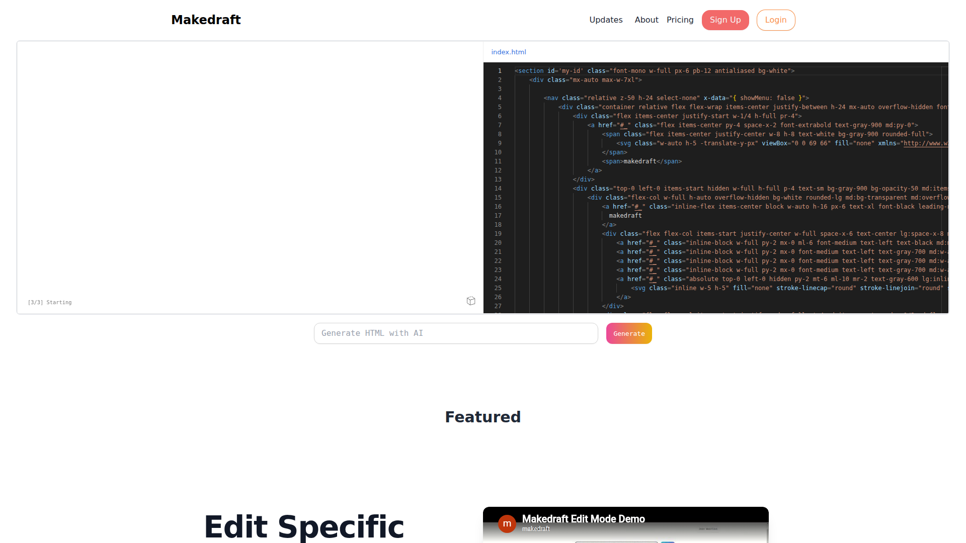Click the Sign Up button
The image size is (966, 543).
click(725, 20)
